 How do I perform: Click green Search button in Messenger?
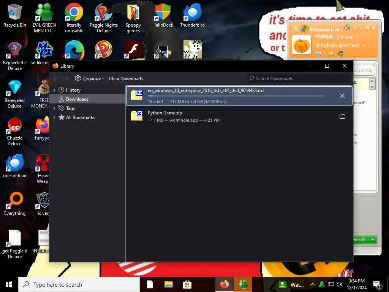click(x=361, y=240)
